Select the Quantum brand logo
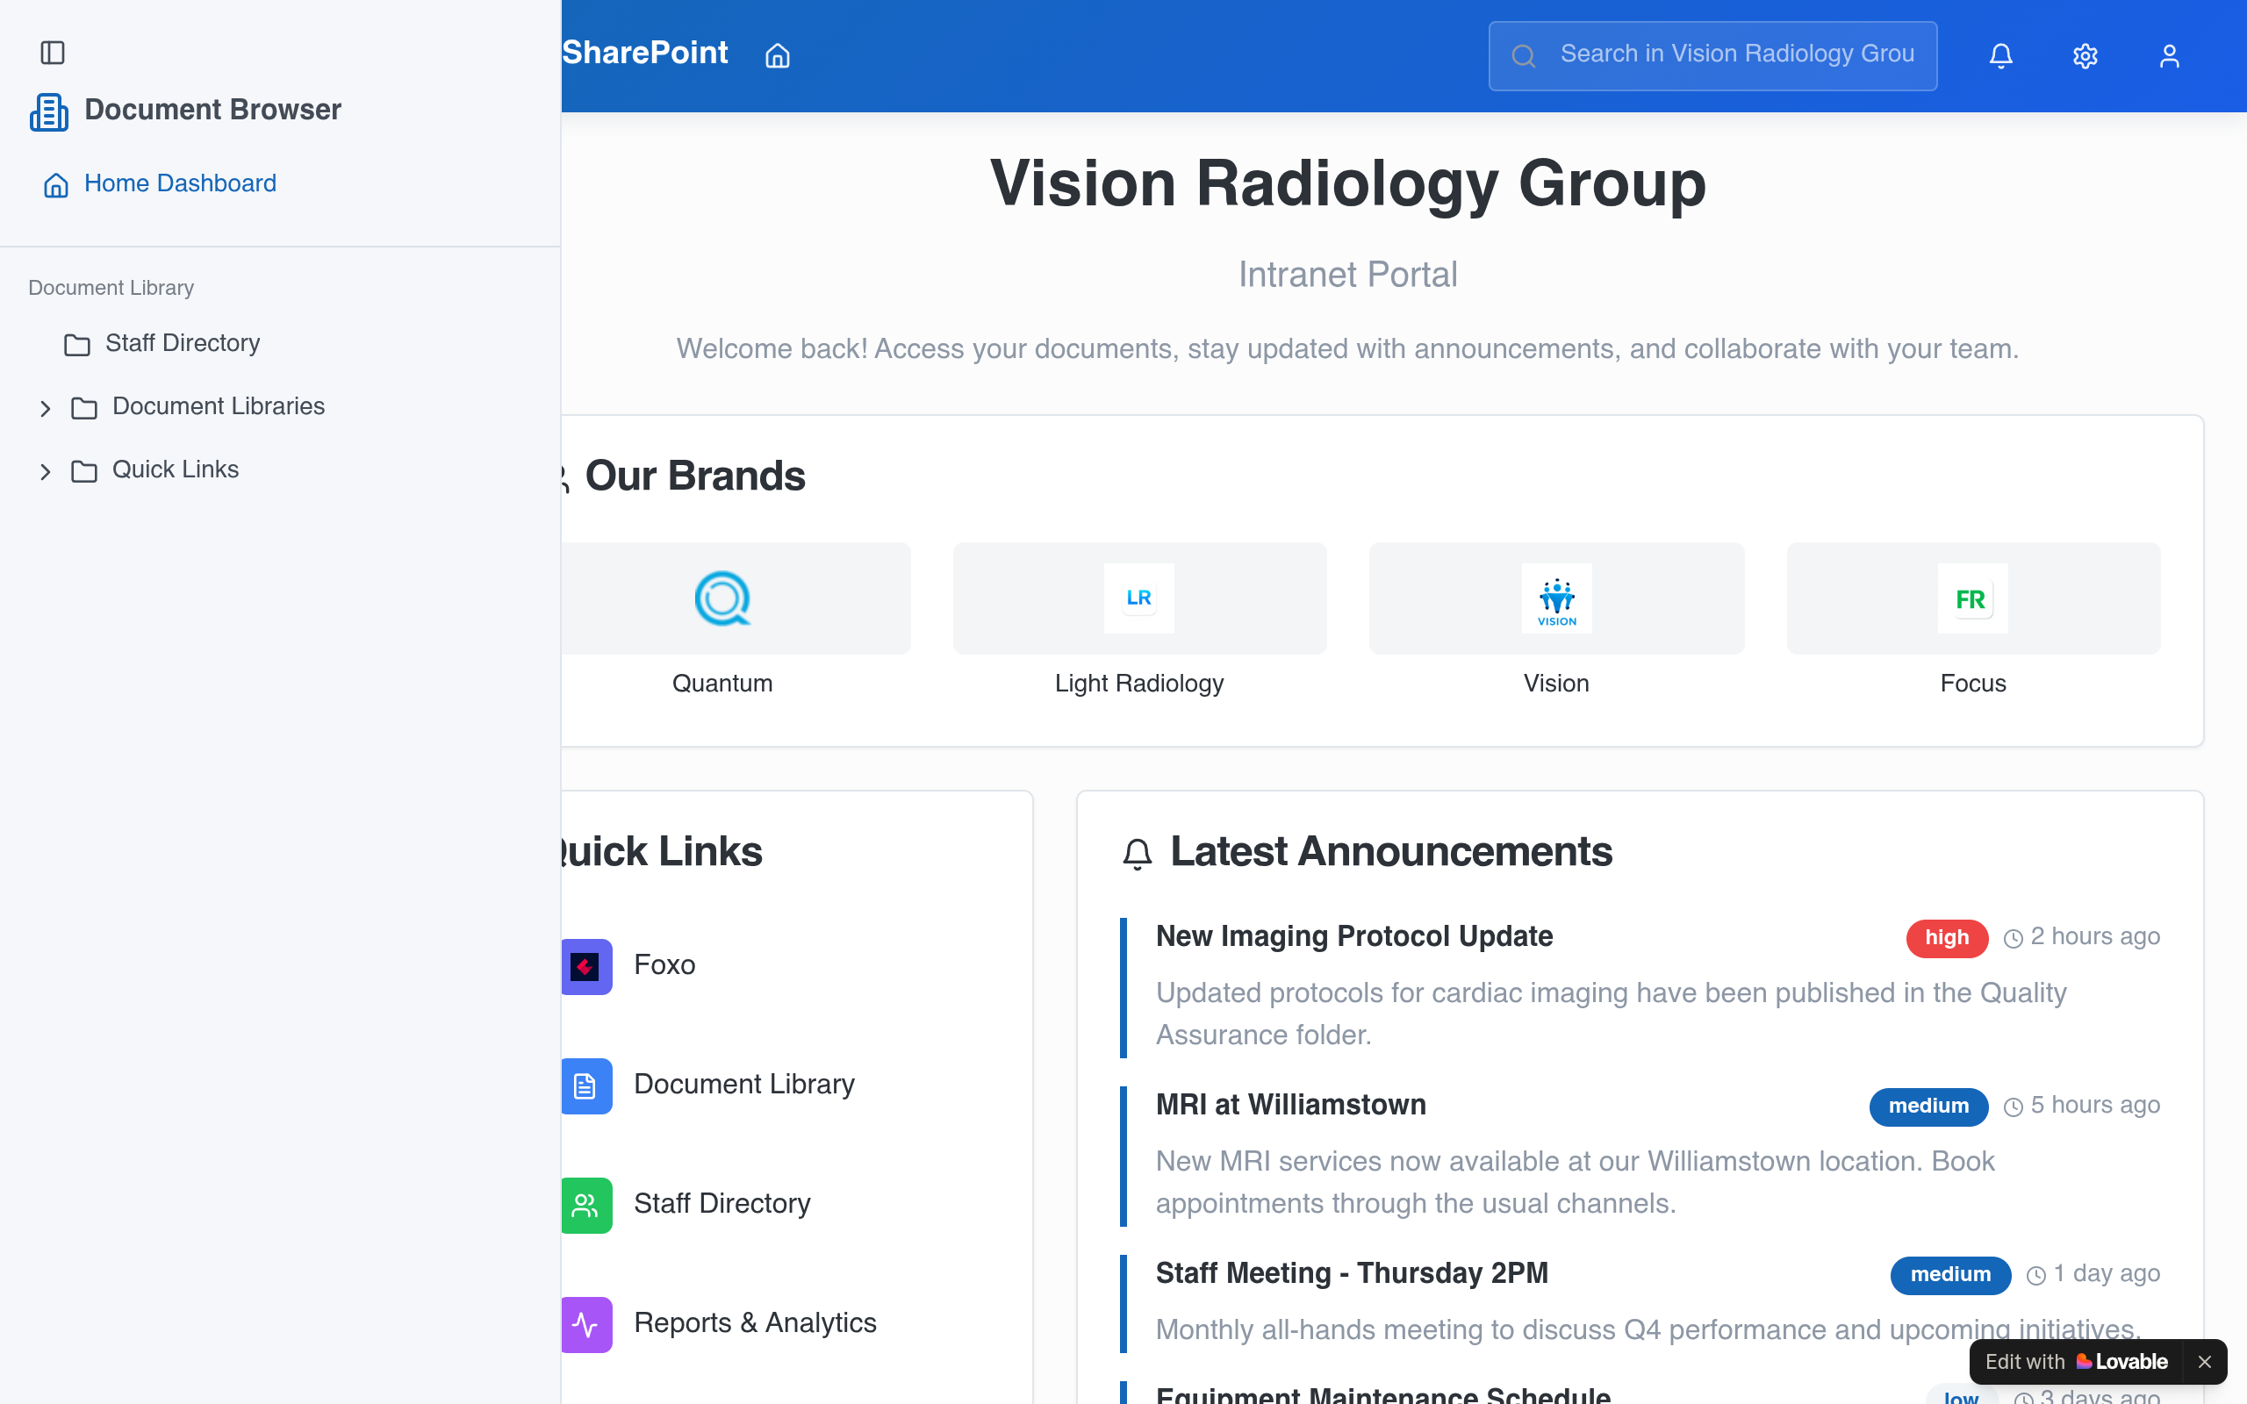Image resolution: width=2247 pixels, height=1404 pixels. coord(722,598)
